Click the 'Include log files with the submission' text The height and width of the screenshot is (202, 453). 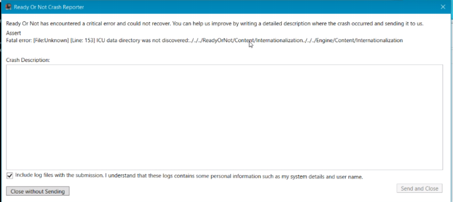[189, 176]
